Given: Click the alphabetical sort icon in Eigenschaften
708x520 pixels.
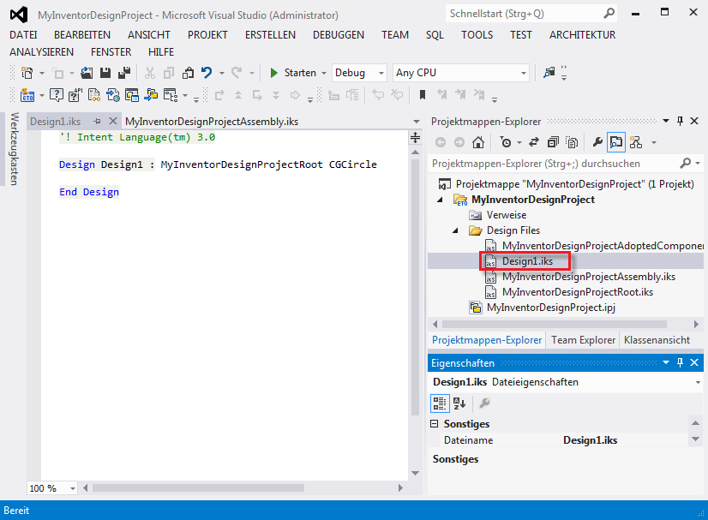Looking at the screenshot, I should (459, 403).
